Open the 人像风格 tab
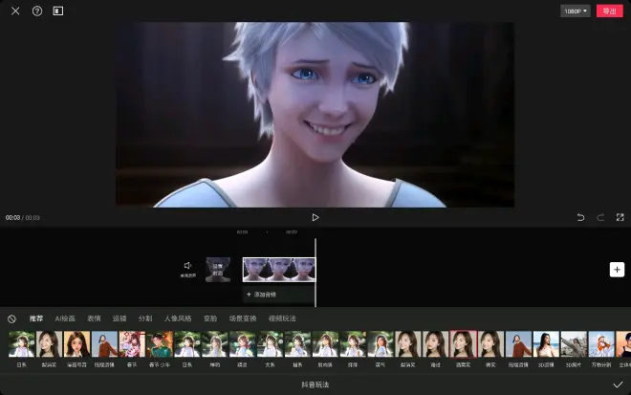Screen dimensions: 631x395 pyautogui.click(x=178, y=318)
